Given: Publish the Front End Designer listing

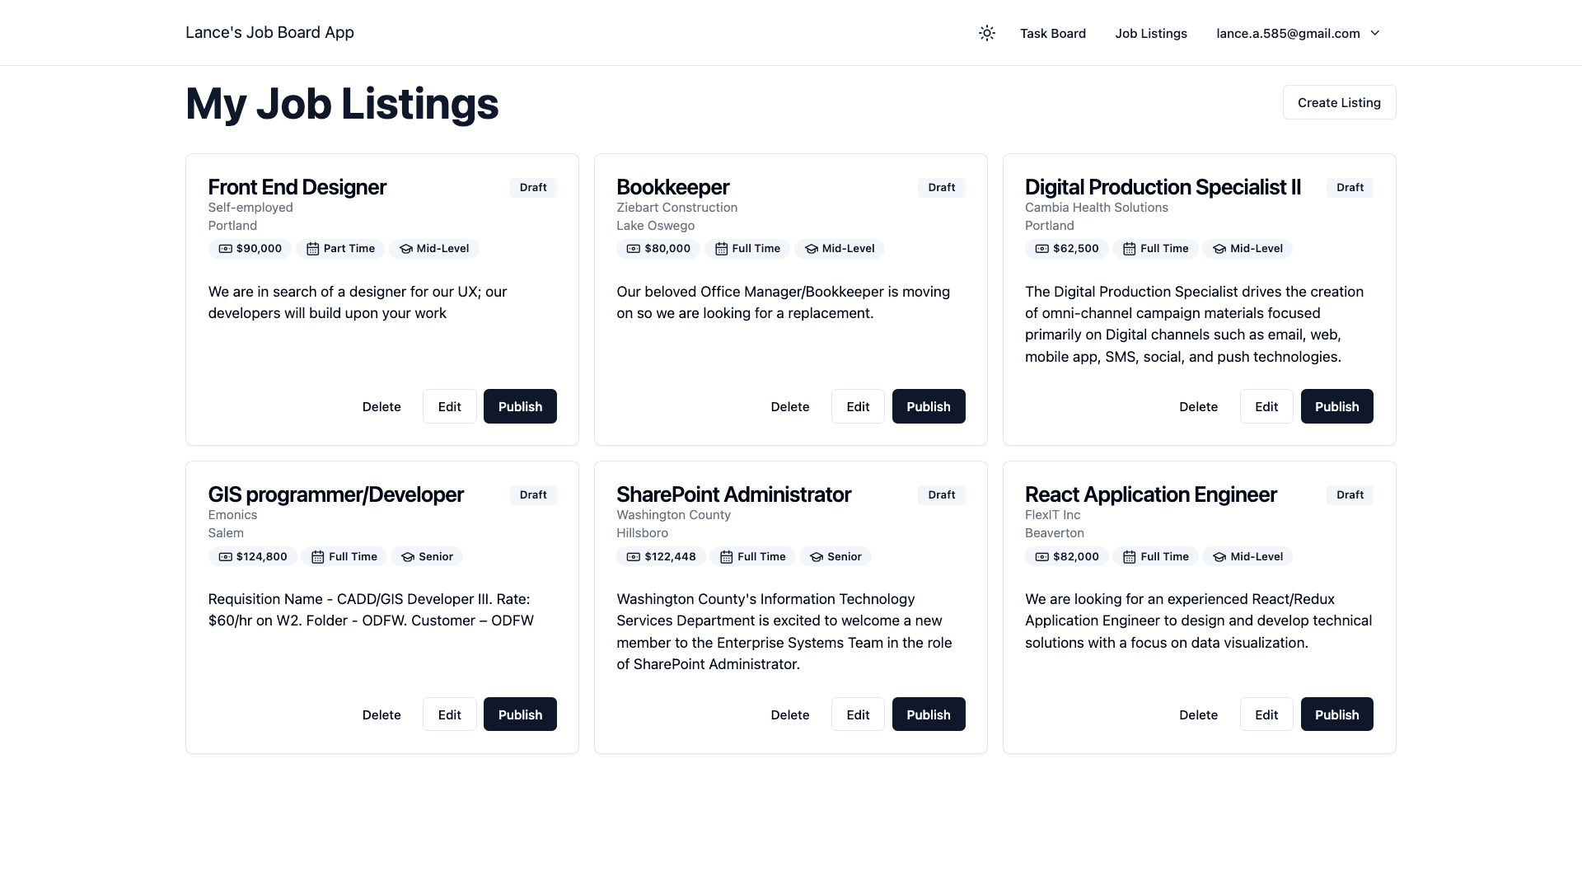Looking at the screenshot, I should pyautogui.click(x=520, y=406).
